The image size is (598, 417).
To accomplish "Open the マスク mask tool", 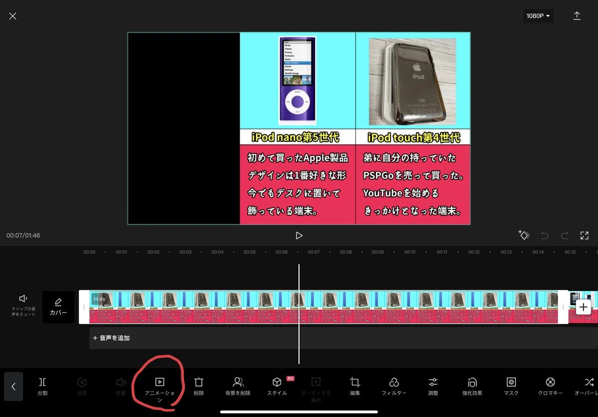I will pos(511,386).
